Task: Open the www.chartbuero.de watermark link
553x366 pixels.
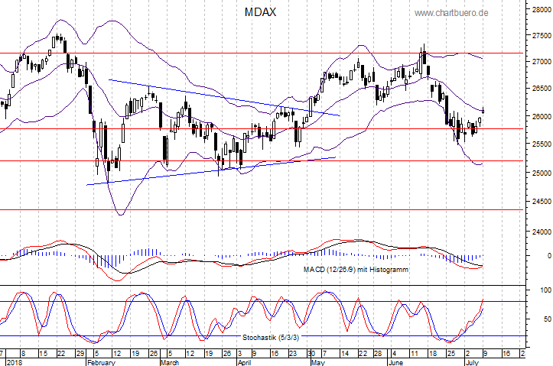Action: 464,13
